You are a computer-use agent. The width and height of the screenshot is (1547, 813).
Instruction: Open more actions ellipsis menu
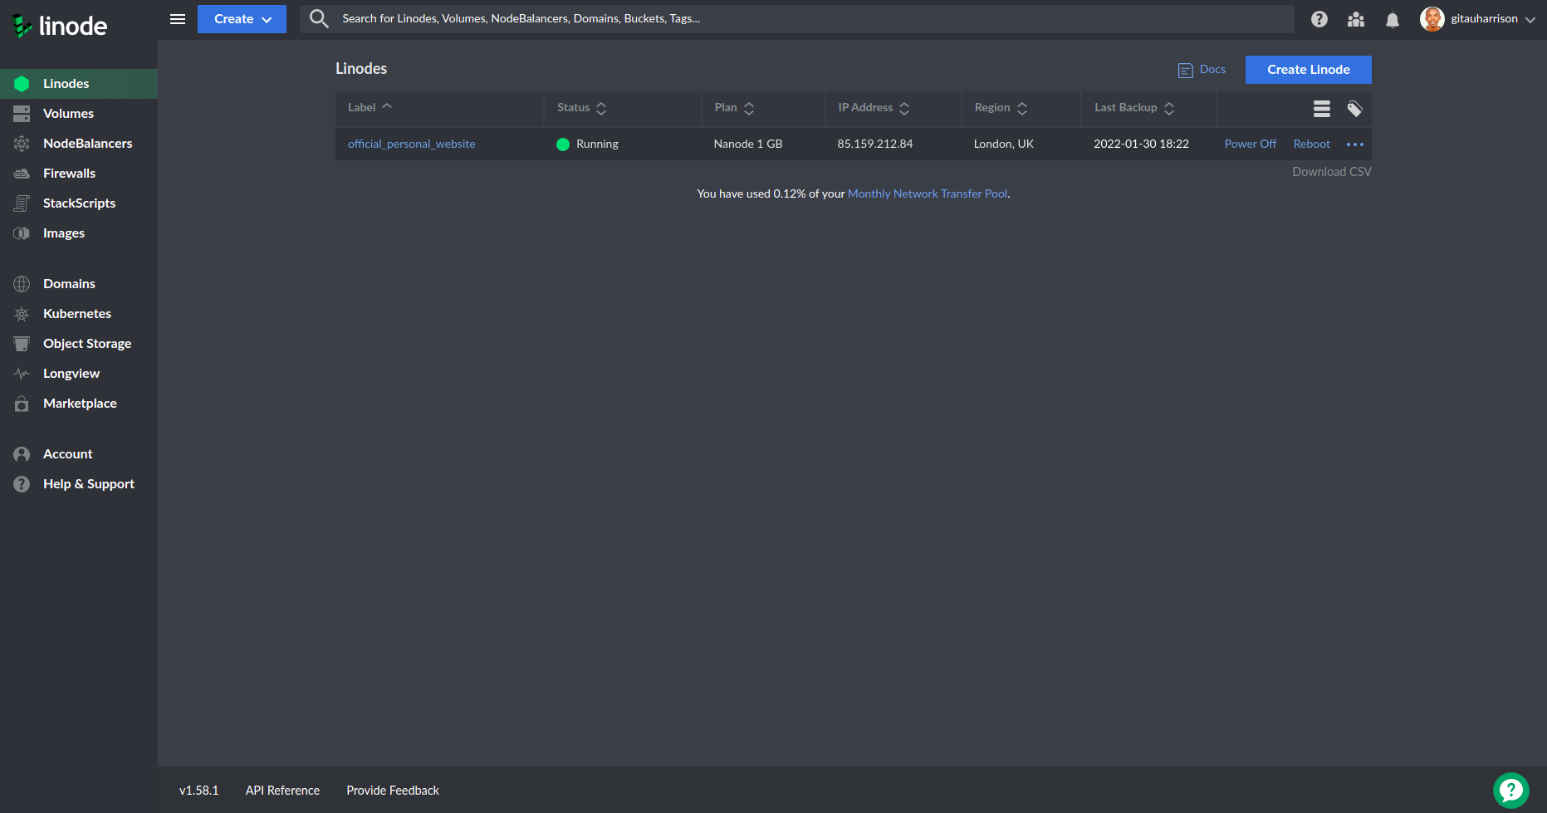click(1355, 144)
